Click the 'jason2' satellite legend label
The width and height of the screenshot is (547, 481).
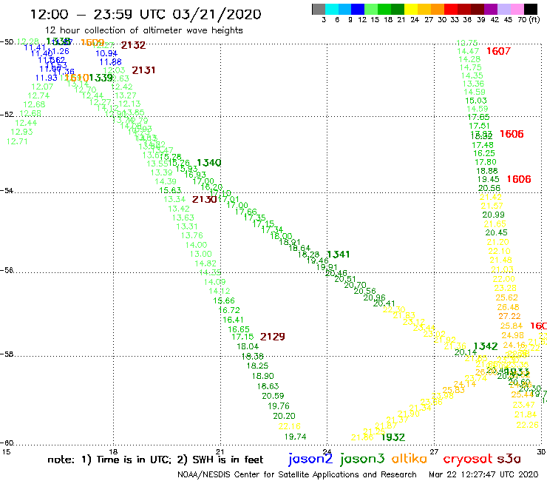(x=310, y=460)
